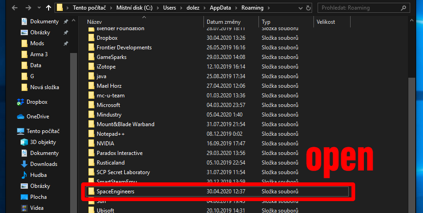The width and height of the screenshot is (423, 213).
Task: Open Arma 3 quick access folder
Action: pyautogui.click(x=39, y=54)
